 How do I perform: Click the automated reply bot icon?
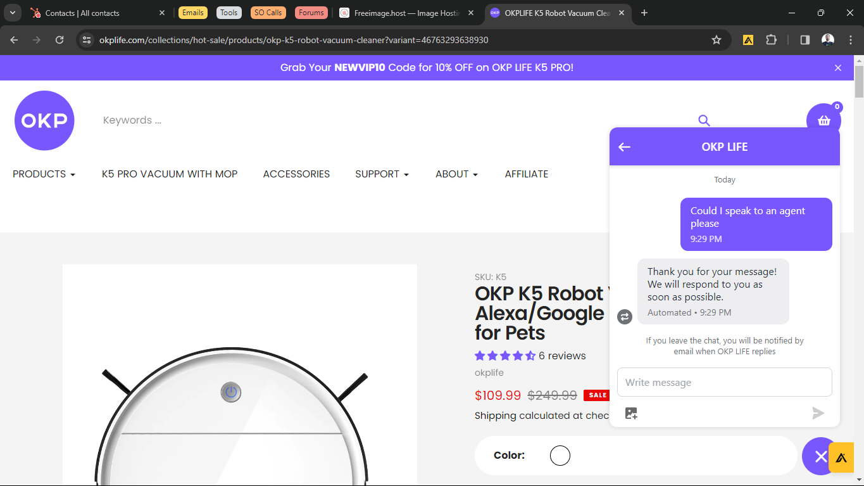625,317
